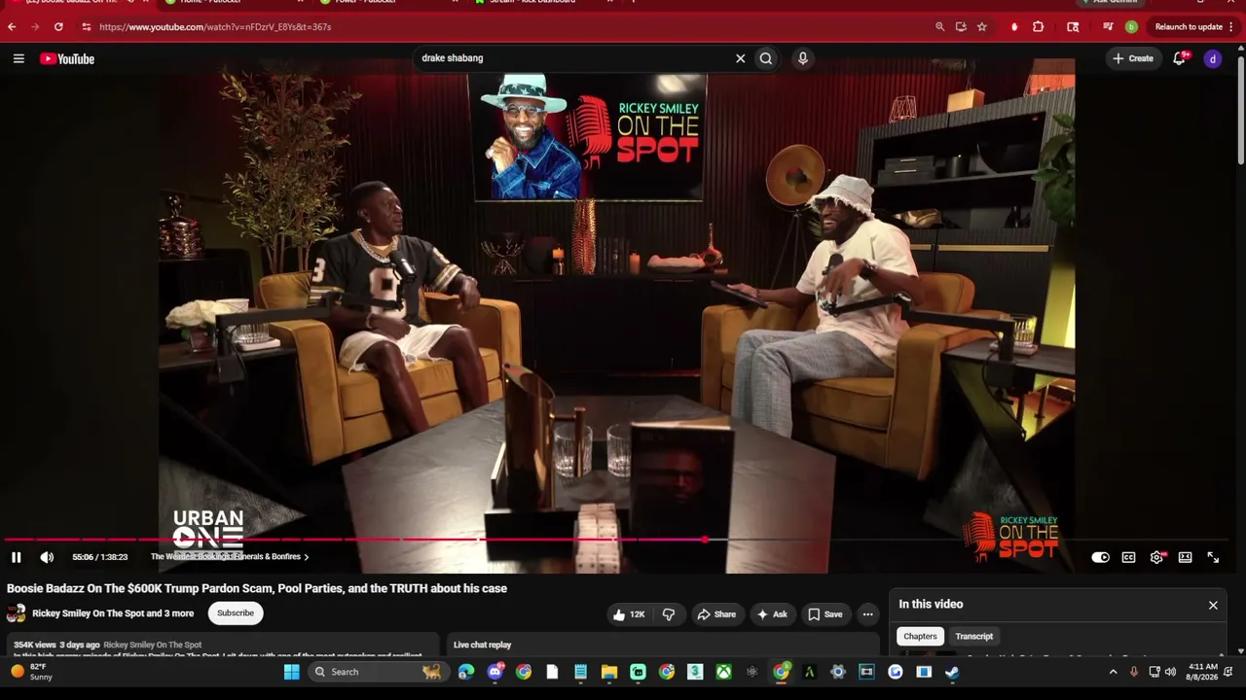Open more actions ellipsis menu
The width and height of the screenshot is (1246, 700).
click(x=867, y=614)
